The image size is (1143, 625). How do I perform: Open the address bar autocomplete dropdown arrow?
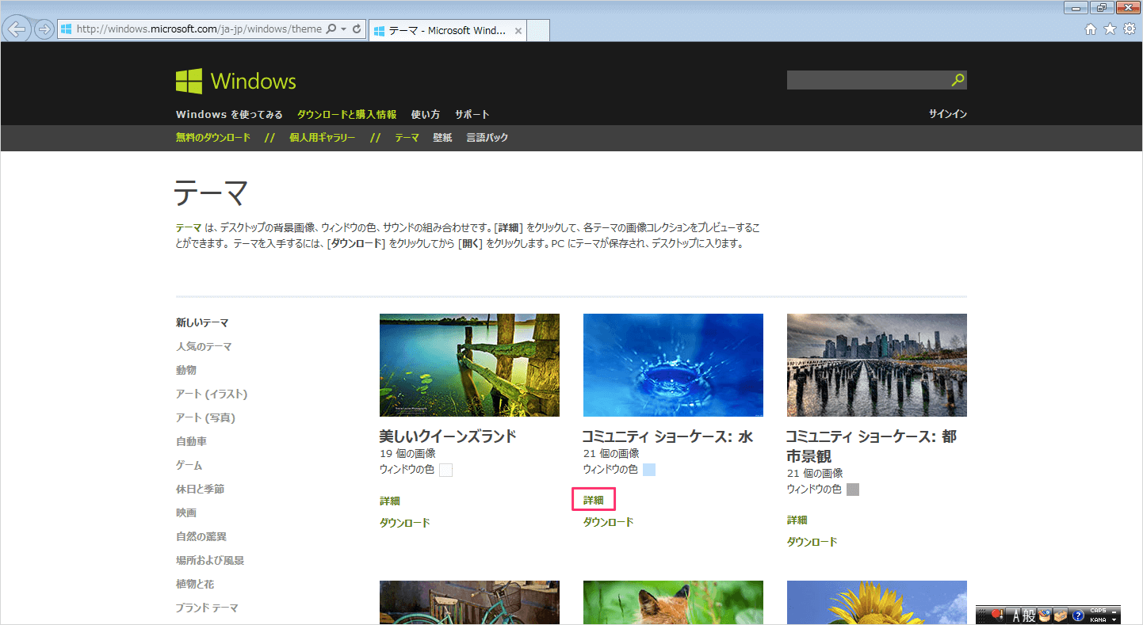pos(343,29)
